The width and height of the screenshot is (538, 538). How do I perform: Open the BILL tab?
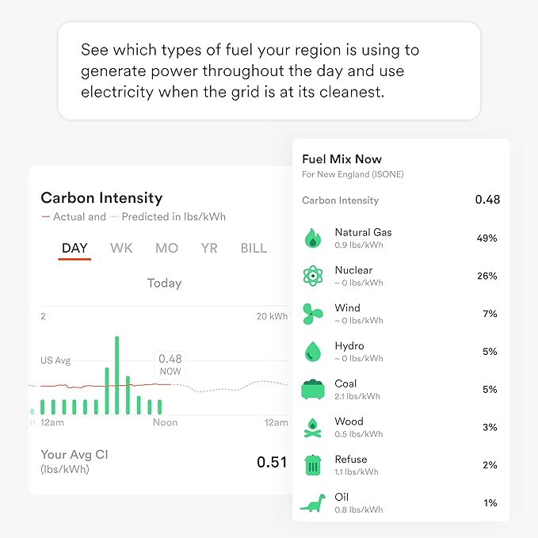254,248
